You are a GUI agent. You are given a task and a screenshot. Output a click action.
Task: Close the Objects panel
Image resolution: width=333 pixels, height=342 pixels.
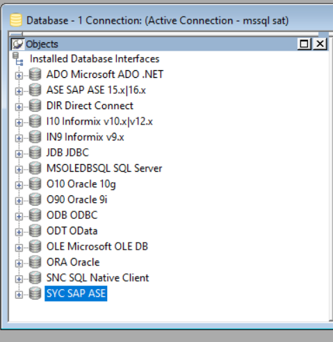pyautogui.click(x=320, y=44)
